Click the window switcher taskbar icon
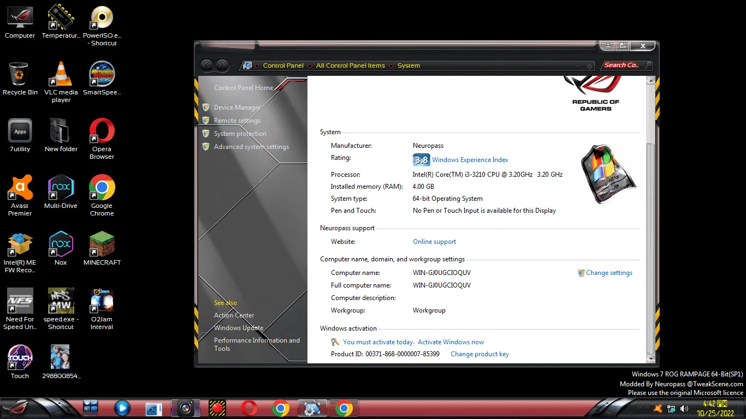This screenshot has height=419, width=746. click(90, 408)
